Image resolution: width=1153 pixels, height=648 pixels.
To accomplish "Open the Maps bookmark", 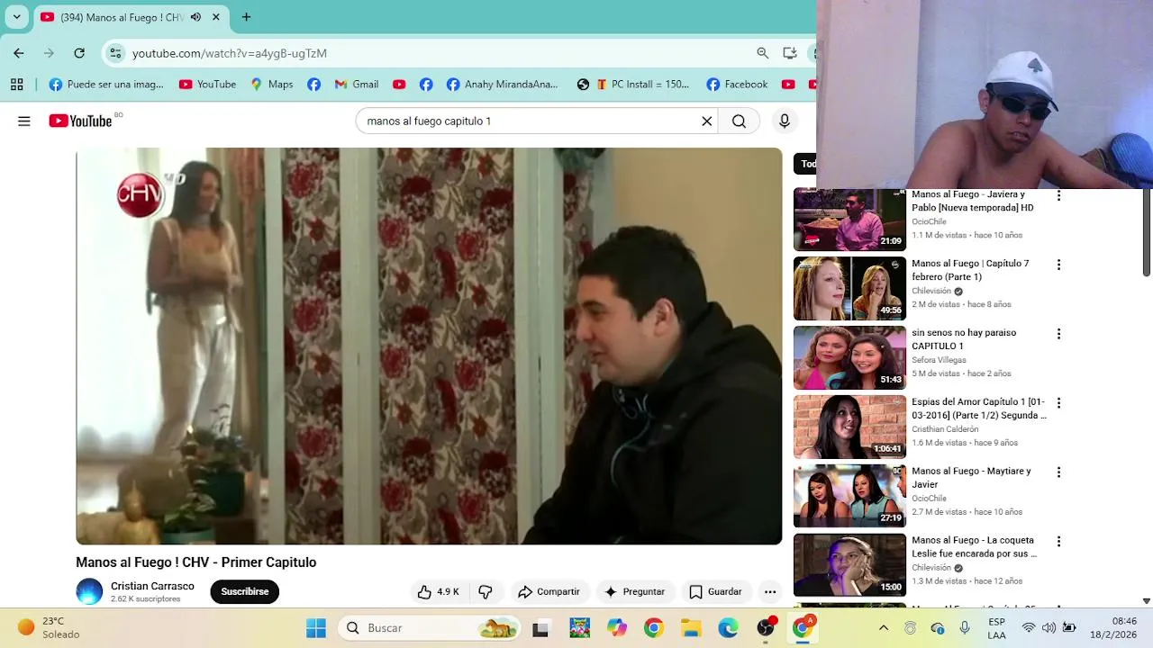I will pos(271,85).
